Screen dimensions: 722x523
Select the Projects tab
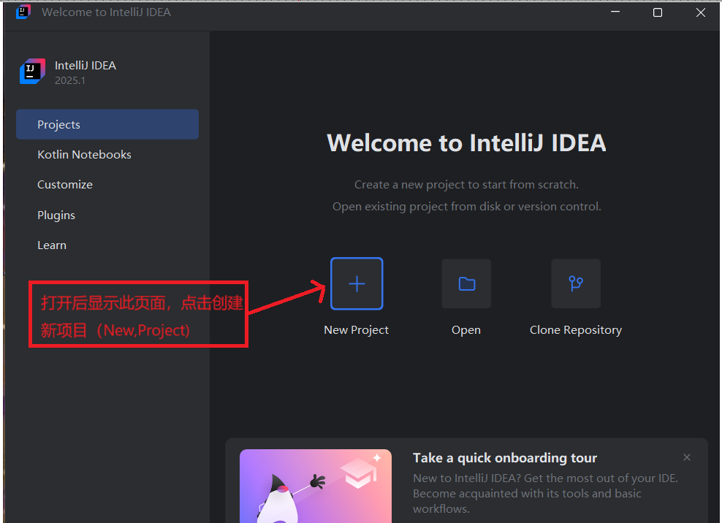pyautogui.click(x=107, y=124)
